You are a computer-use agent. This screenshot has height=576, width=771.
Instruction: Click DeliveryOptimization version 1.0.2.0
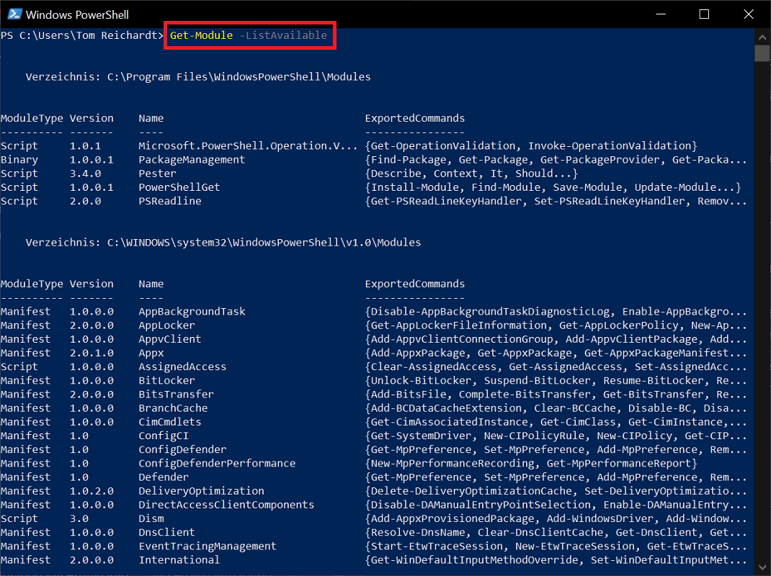[92, 490]
